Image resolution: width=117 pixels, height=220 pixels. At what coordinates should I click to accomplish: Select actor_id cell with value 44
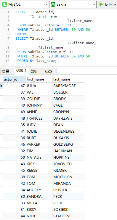[15, 216]
